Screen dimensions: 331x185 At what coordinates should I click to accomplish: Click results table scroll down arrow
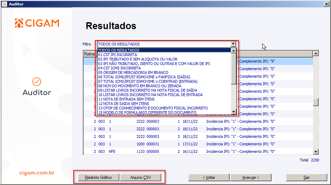[316, 152]
